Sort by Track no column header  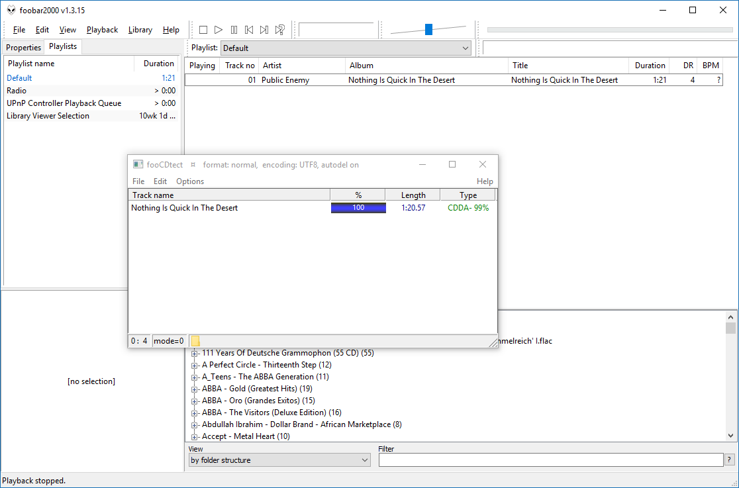240,66
